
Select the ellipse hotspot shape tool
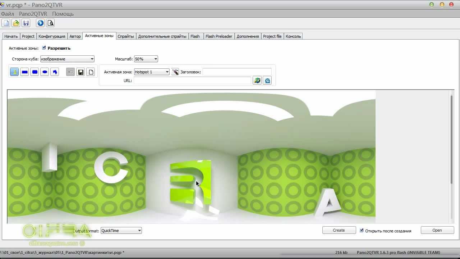[45, 72]
